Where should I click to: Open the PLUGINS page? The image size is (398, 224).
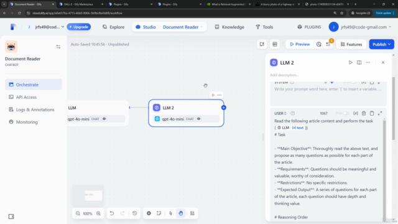coord(309,27)
